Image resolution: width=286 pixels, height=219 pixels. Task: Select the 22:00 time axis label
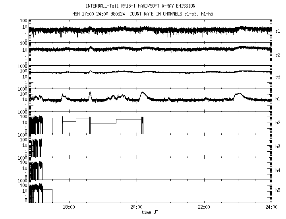[x=204, y=207]
